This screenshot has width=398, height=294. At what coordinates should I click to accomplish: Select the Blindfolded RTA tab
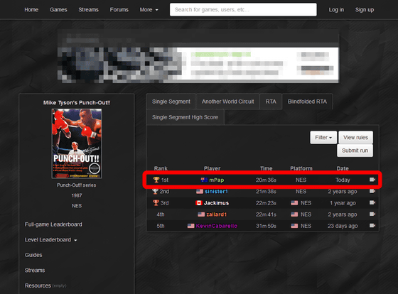[307, 102]
